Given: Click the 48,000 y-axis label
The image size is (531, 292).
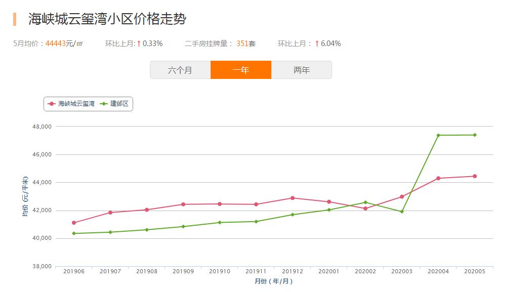Looking at the screenshot, I should (42, 127).
